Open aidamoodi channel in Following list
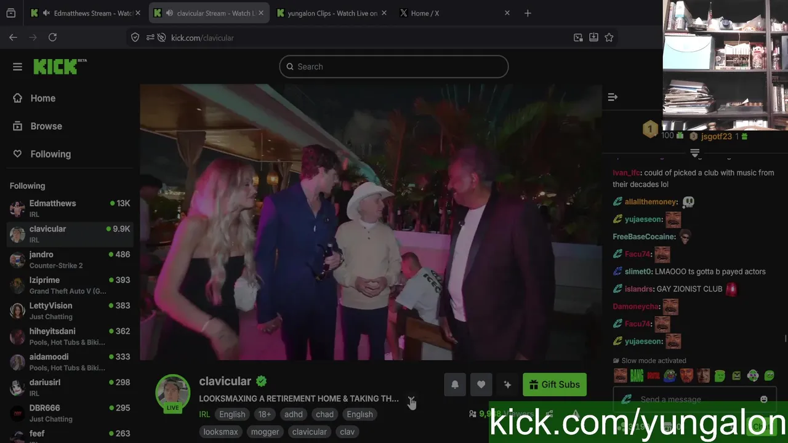The width and height of the screenshot is (788, 443). pos(70,362)
